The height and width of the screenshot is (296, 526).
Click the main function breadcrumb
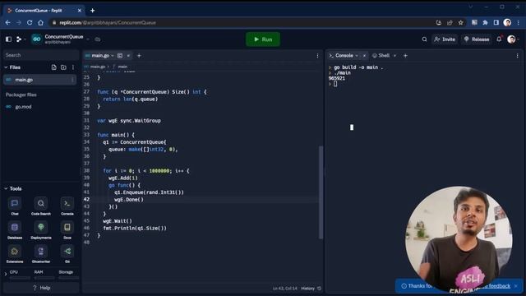(122, 67)
